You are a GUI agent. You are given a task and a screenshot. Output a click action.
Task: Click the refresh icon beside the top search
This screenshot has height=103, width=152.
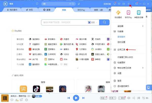click(x=37, y=4)
